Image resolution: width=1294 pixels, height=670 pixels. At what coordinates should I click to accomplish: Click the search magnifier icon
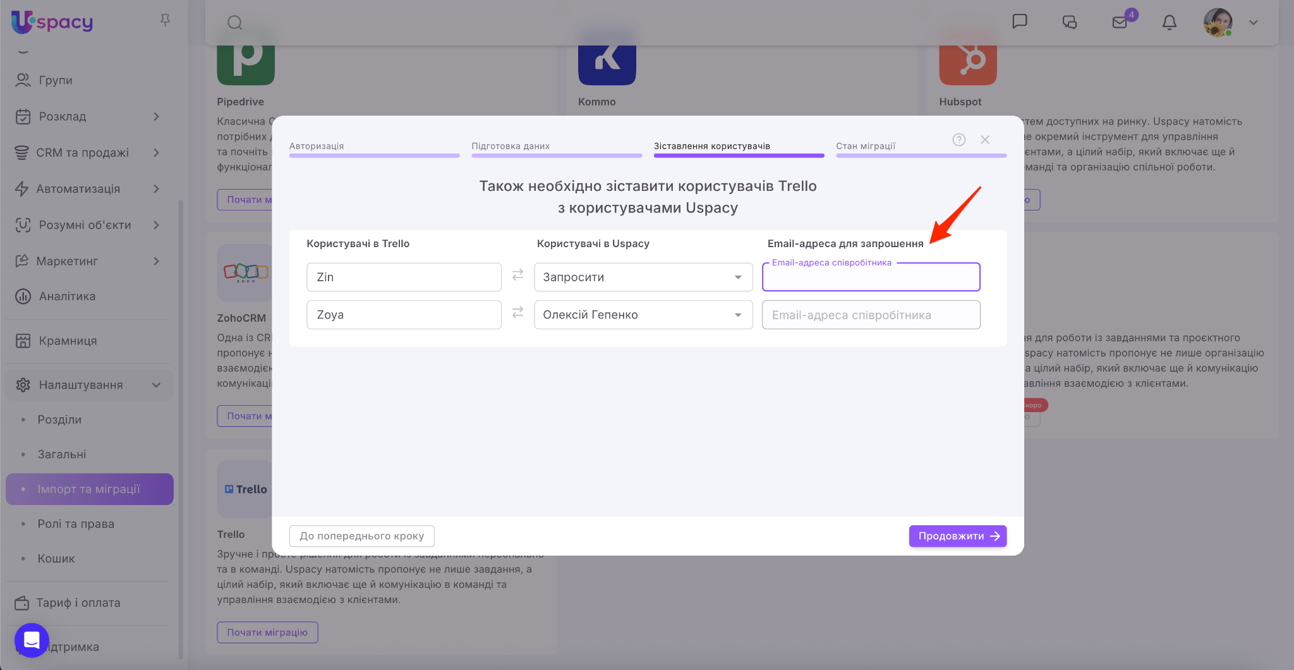point(235,23)
